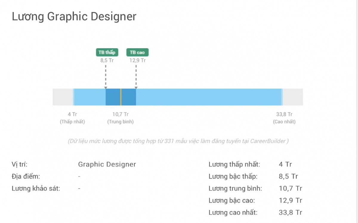The height and width of the screenshot is (223, 358).
Task: Click the 10,7 Tr (Trung bình) axis label
Action: 121,118
